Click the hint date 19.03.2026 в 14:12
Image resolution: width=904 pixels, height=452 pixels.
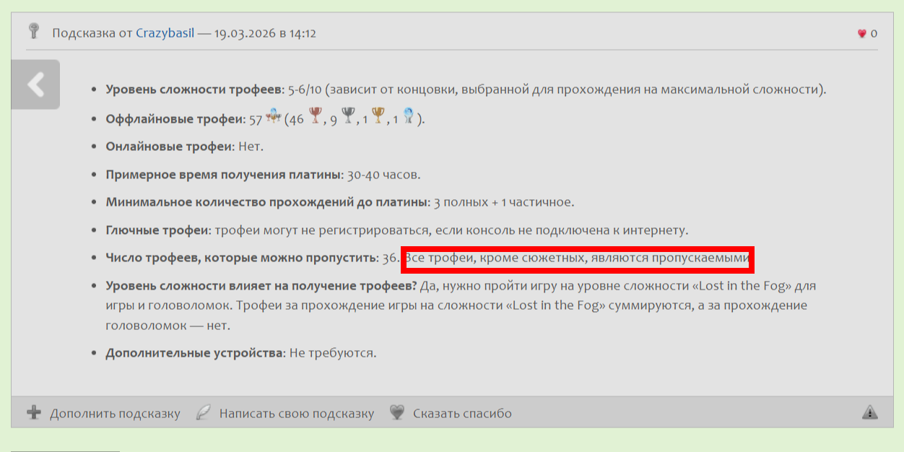(265, 33)
